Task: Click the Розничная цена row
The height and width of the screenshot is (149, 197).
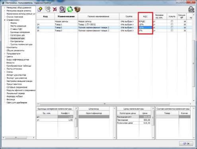Action: point(134,123)
